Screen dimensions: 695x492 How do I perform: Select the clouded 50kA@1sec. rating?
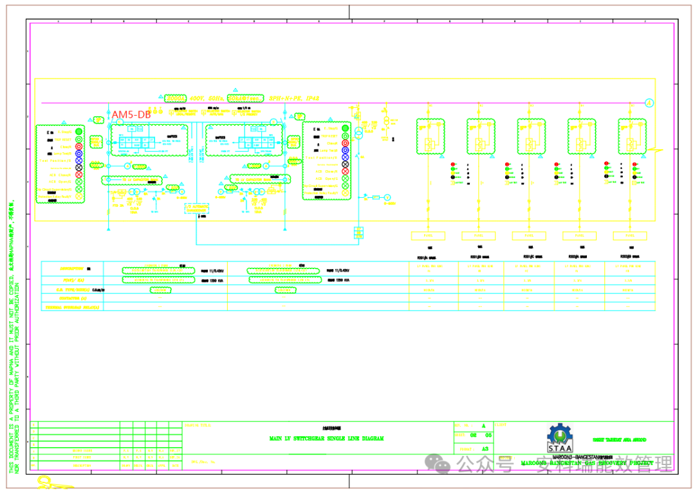tap(246, 98)
